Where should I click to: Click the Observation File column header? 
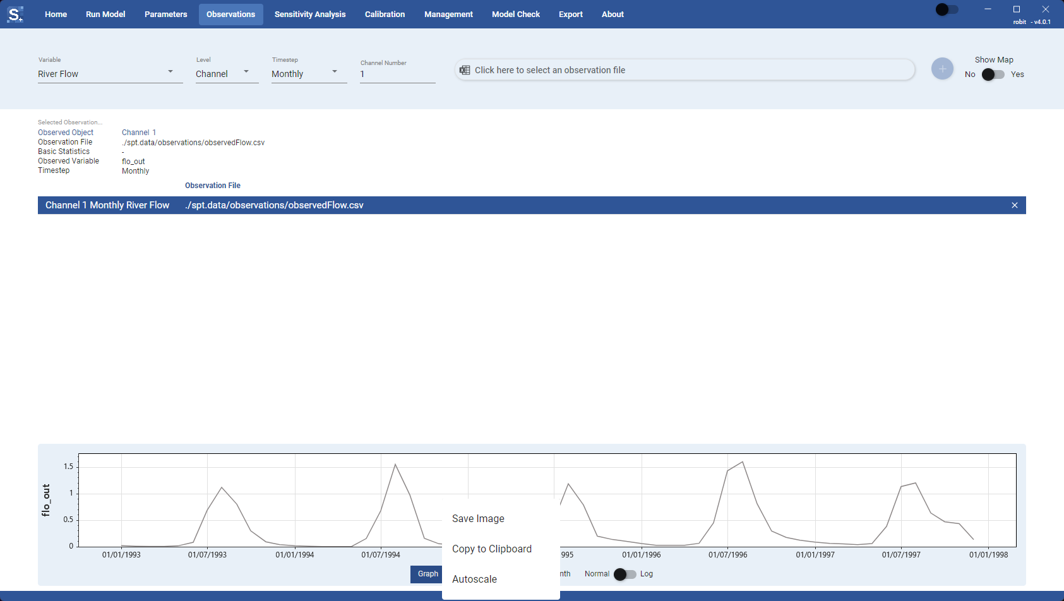pyautogui.click(x=213, y=186)
